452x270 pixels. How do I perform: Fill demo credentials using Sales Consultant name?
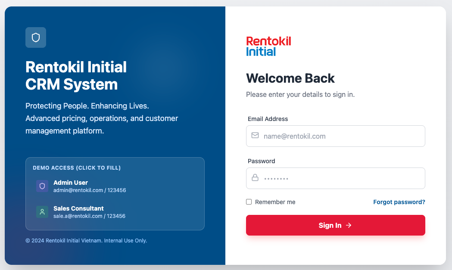pyautogui.click(x=78, y=208)
